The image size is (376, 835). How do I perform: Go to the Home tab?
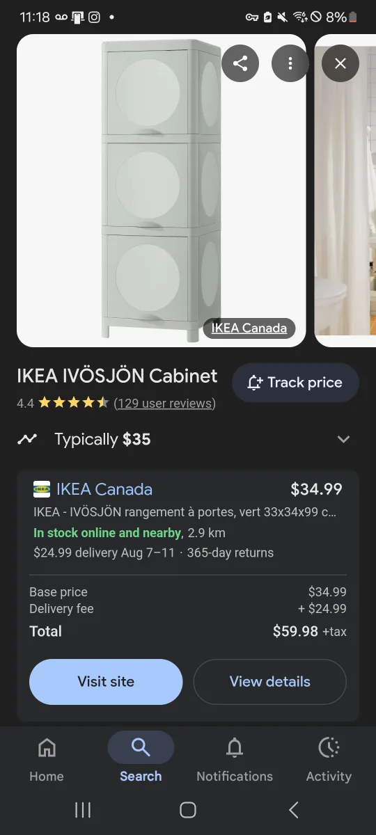point(47,761)
